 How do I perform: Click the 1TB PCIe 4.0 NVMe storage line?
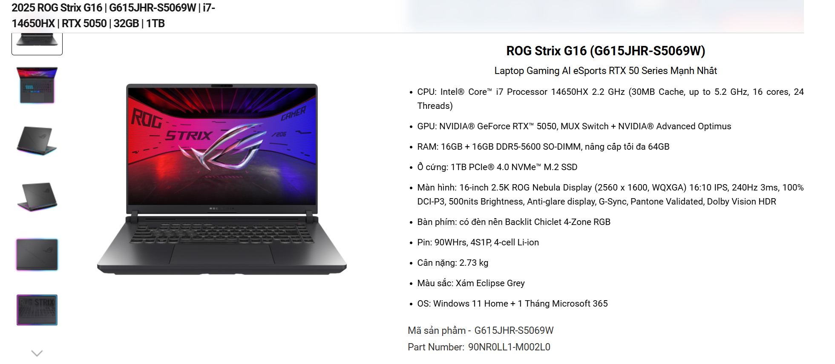497,167
